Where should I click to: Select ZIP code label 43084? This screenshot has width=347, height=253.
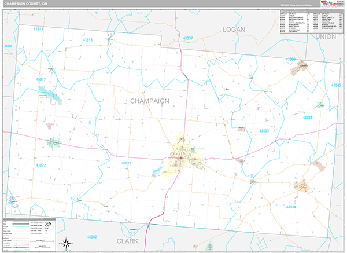308,118
